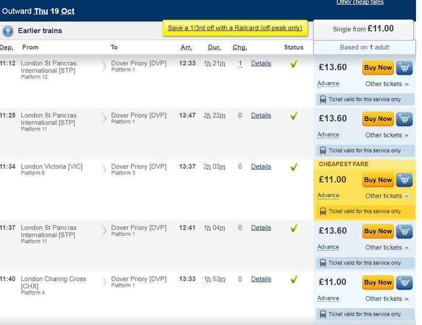
Task: Click Buy Now for the 11:34 Victoria train
Action: click(x=378, y=180)
